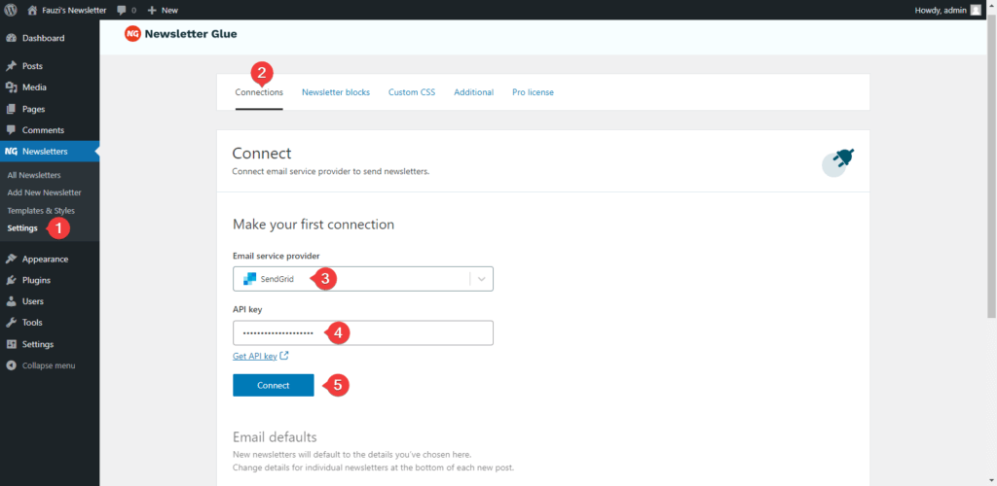Image resolution: width=997 pixels, height=486 pixels.
Task: Click into the API key field
Action: 363,333
